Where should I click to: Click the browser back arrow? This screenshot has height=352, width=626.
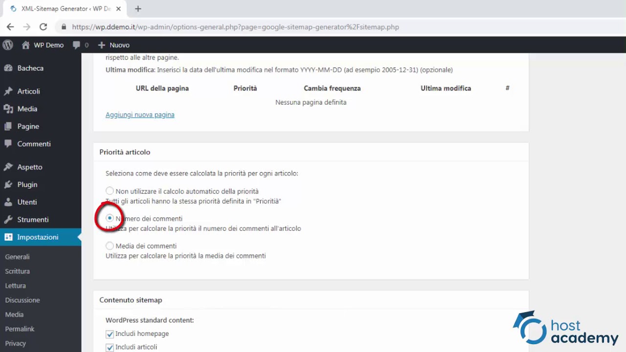(10, 27)
